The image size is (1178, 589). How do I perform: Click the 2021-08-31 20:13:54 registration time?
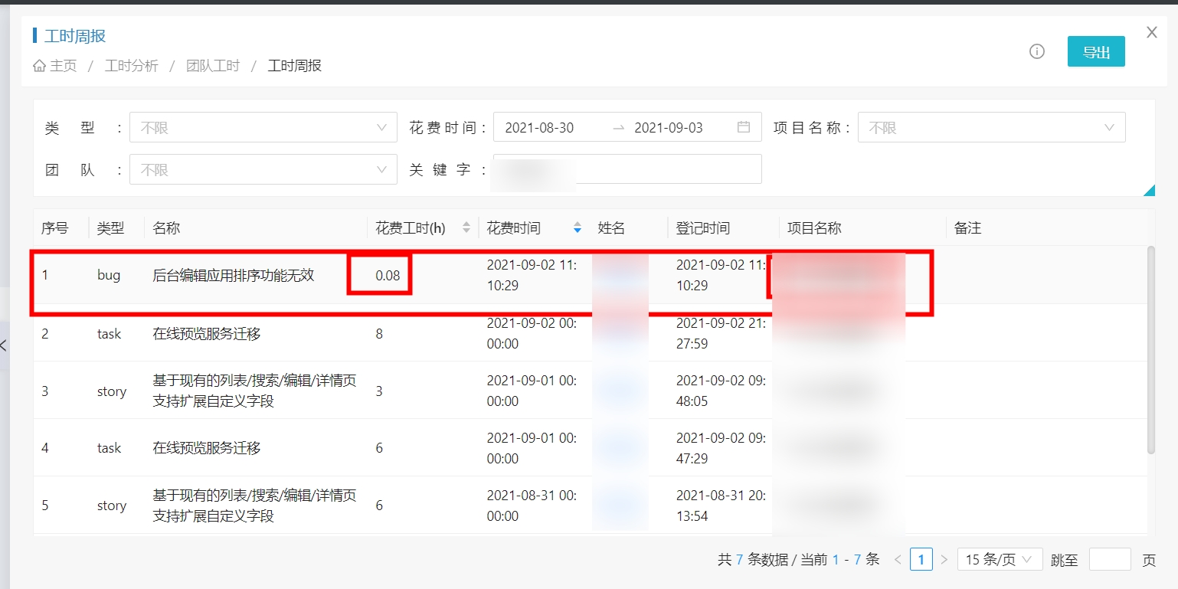coord(720,506)
